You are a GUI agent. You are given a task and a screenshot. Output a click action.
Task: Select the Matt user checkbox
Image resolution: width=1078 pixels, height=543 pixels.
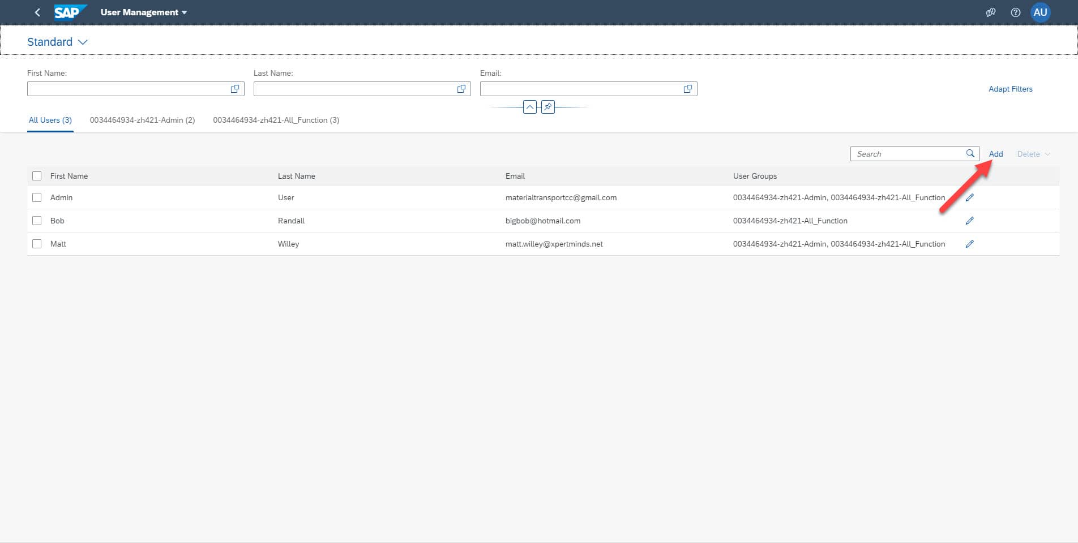[37, 244]
